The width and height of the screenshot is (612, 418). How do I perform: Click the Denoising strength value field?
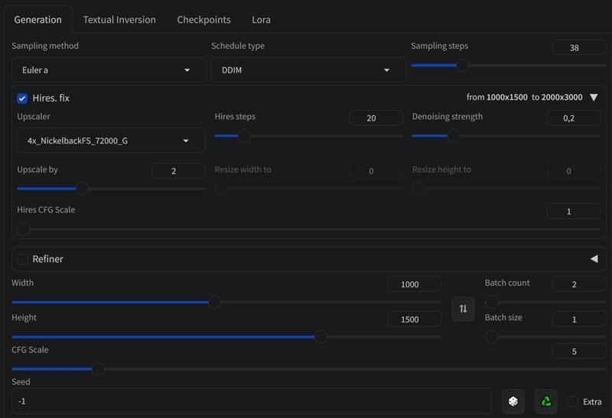573,118
